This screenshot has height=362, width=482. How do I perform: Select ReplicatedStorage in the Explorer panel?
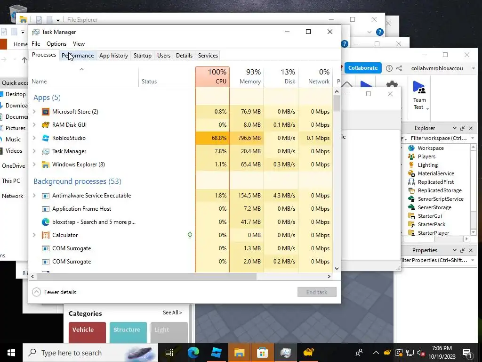[440, 190]
